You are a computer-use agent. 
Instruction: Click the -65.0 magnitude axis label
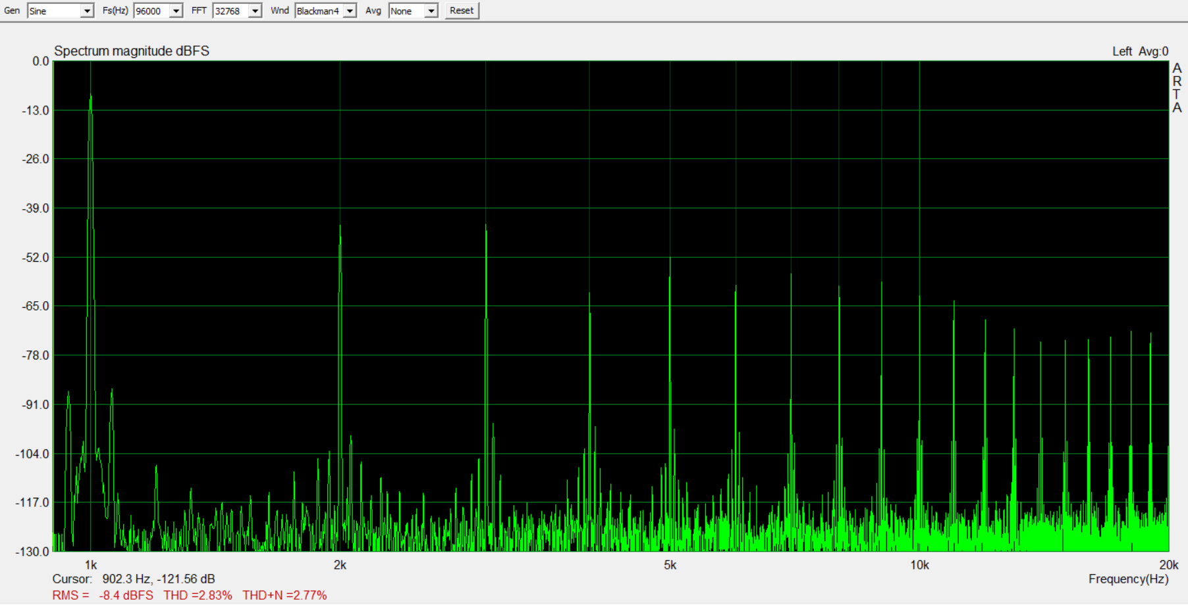(36, 306)
